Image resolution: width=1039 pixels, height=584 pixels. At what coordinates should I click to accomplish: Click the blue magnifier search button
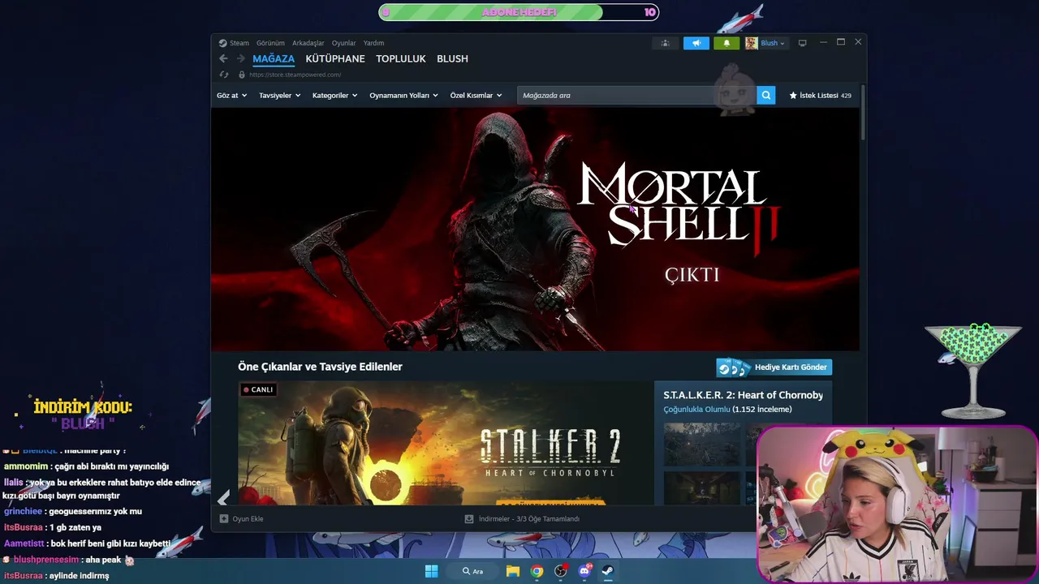click(766, 95)
